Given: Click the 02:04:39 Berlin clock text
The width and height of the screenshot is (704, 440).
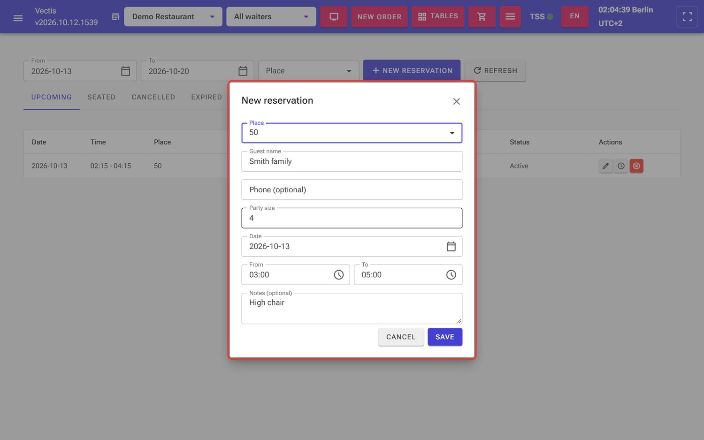Looking at the screenshot, I should [626, 10].
